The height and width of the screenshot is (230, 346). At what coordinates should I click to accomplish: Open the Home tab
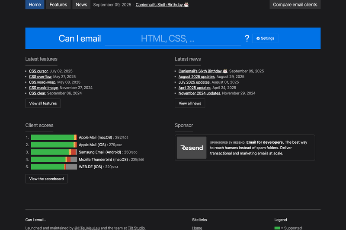pos(35,4)
